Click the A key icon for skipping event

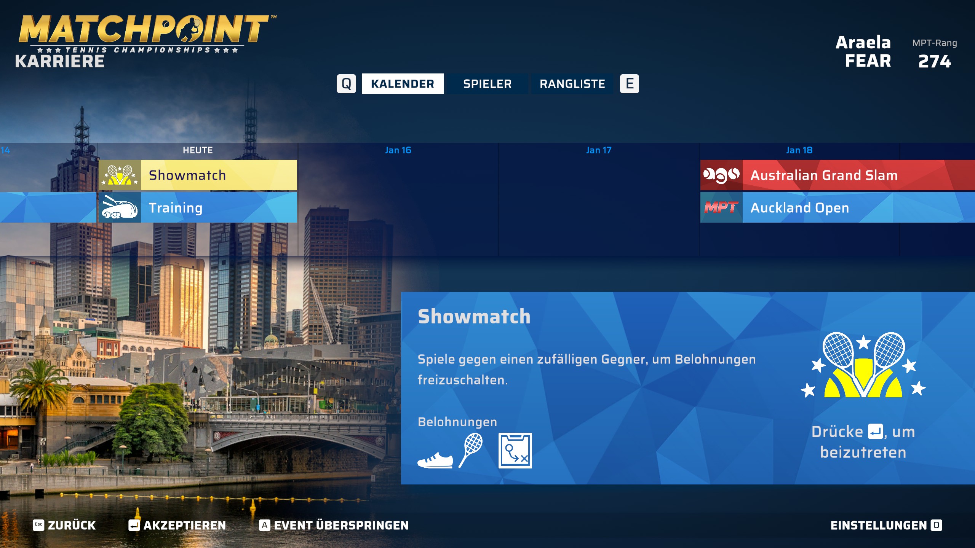pos(265,525)
